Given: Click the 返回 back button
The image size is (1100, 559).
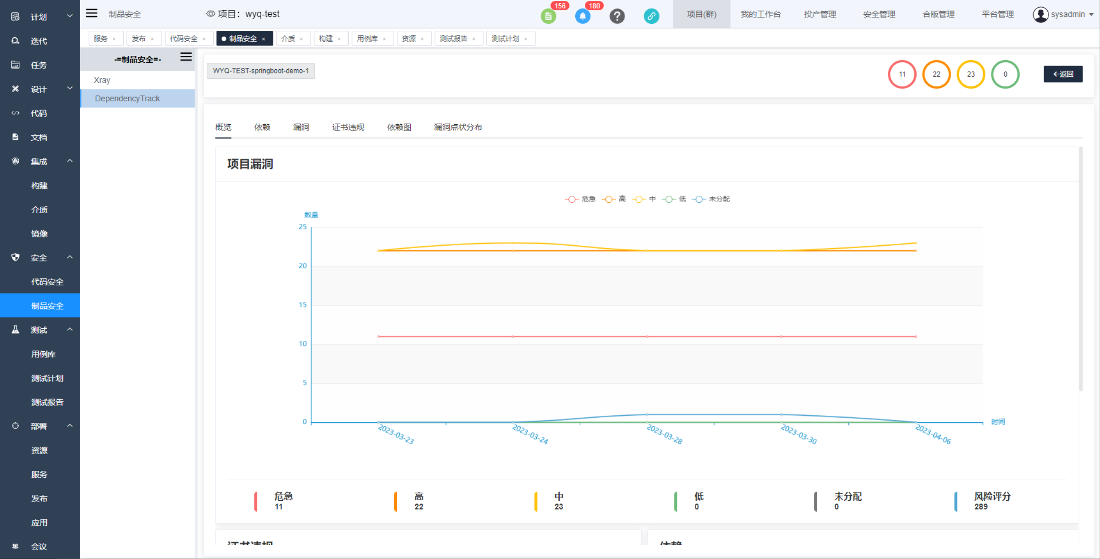Looking at the screenshot, I should pos(1063,74).
